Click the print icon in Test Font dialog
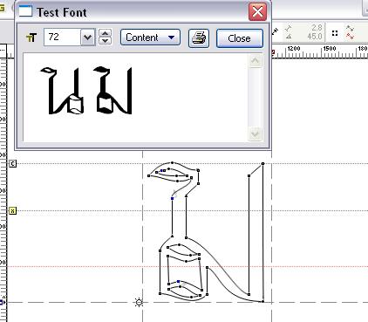Screen dimensions: 368x322 point(199,38)
